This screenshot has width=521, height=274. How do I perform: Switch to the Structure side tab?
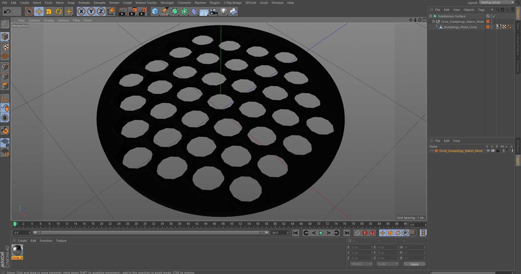click(x=518, y=66)
